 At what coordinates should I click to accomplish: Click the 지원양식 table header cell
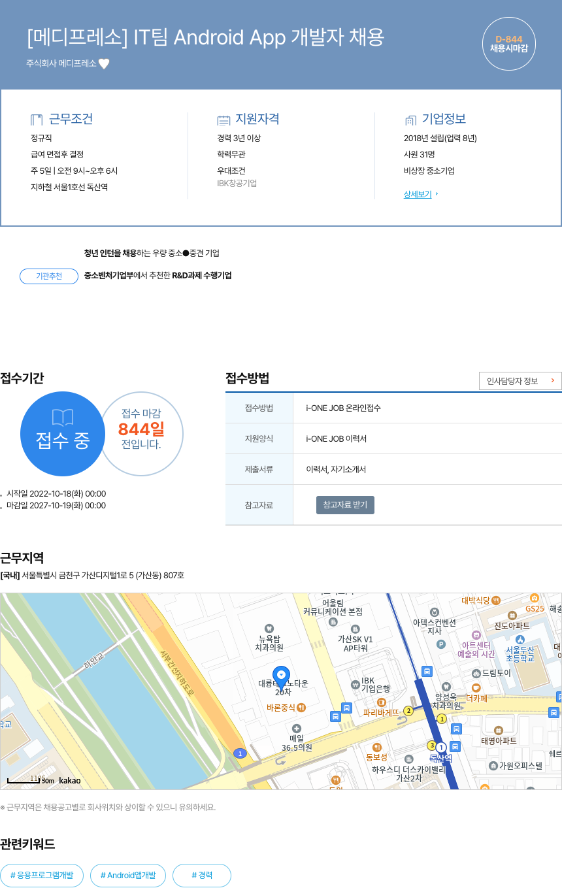coord(259,438)
